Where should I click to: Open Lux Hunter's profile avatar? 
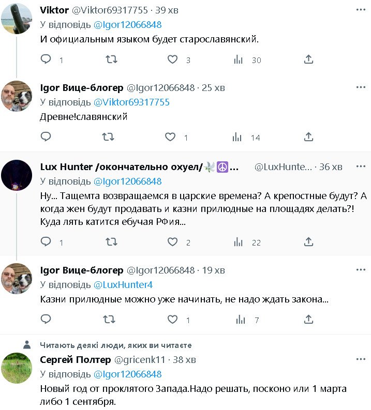tap(17, 175)
